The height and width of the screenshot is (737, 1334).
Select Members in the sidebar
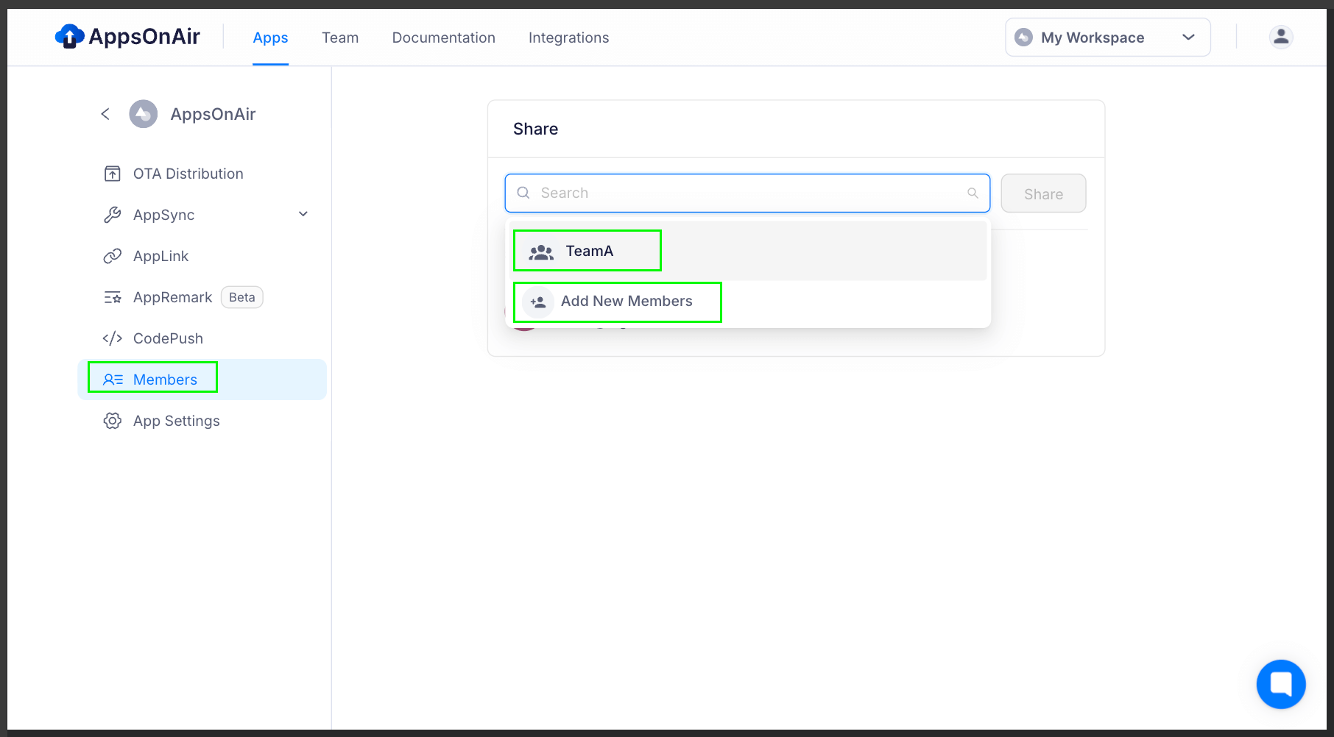point(165,380)
